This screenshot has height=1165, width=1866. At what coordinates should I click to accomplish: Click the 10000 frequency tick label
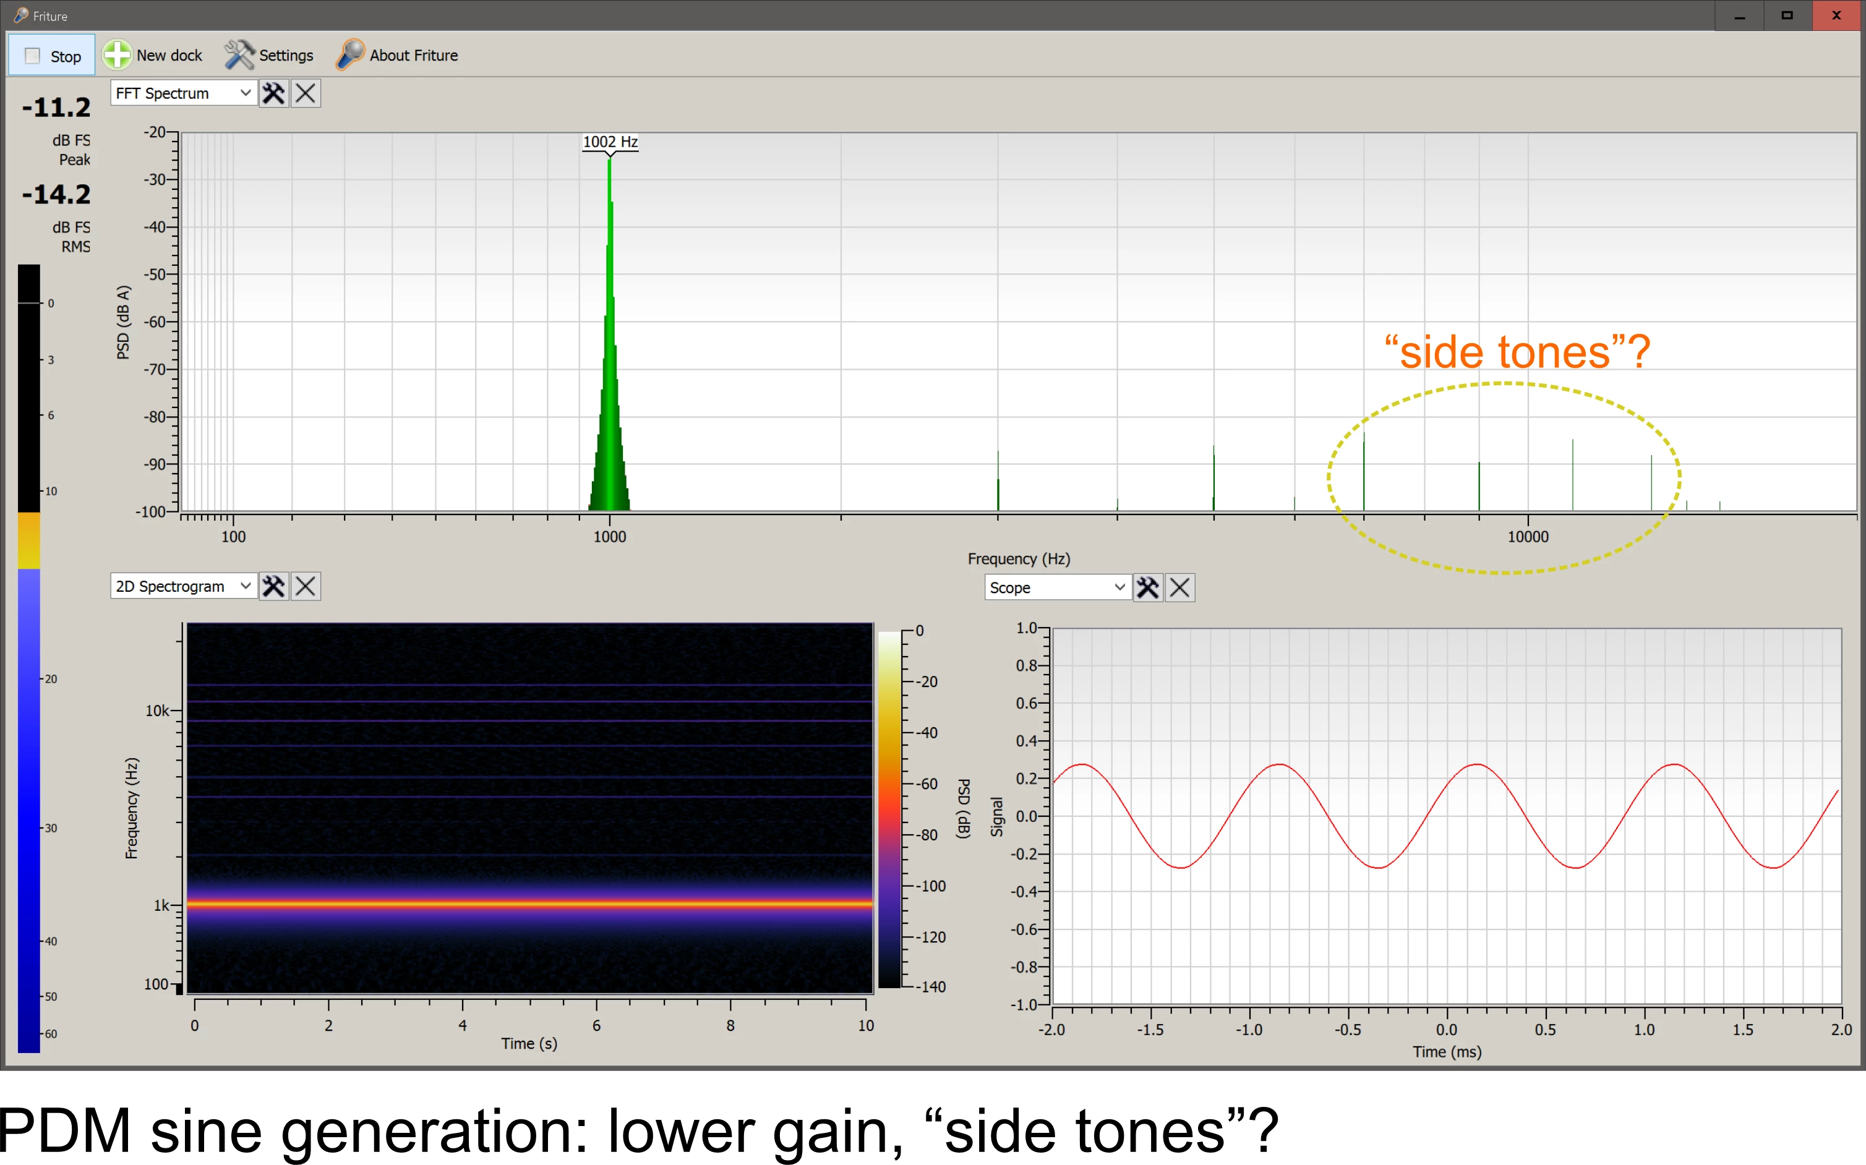1528,537
